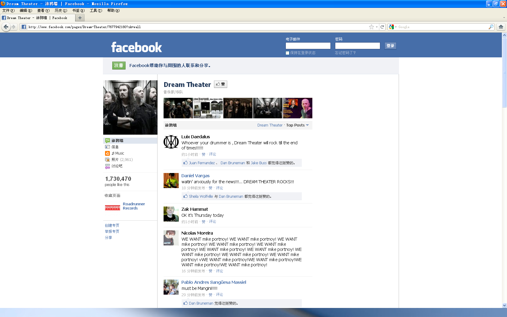The image size is (507, 317).
Task: Click the discussions icon in sidebar
Action: (107, 166)
